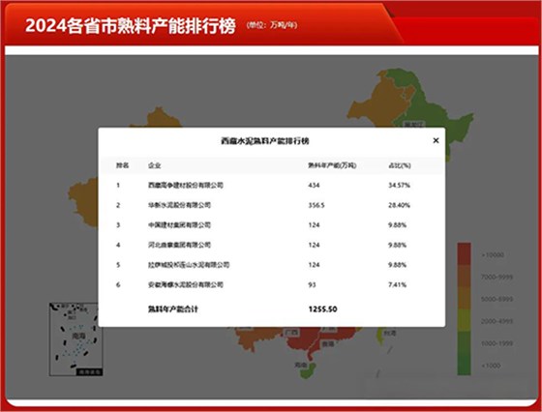Close the 西藏水泥熟料产能排行榜 popup
This screenshot has width=542, height=412.
click(436, 140)
